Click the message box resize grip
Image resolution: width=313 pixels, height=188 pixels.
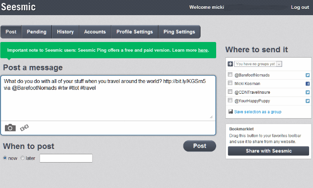(x=211, y=117)
